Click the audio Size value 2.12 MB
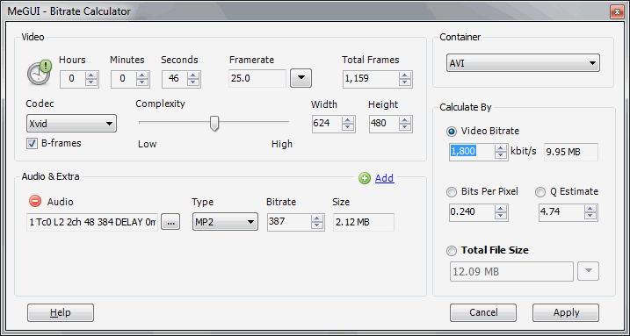 tap(364, 222)
